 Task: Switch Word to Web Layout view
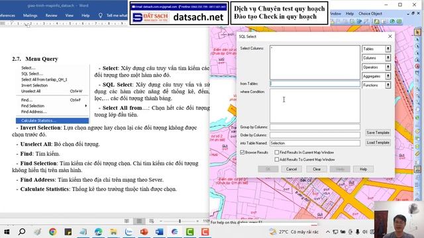pos(152,221)
